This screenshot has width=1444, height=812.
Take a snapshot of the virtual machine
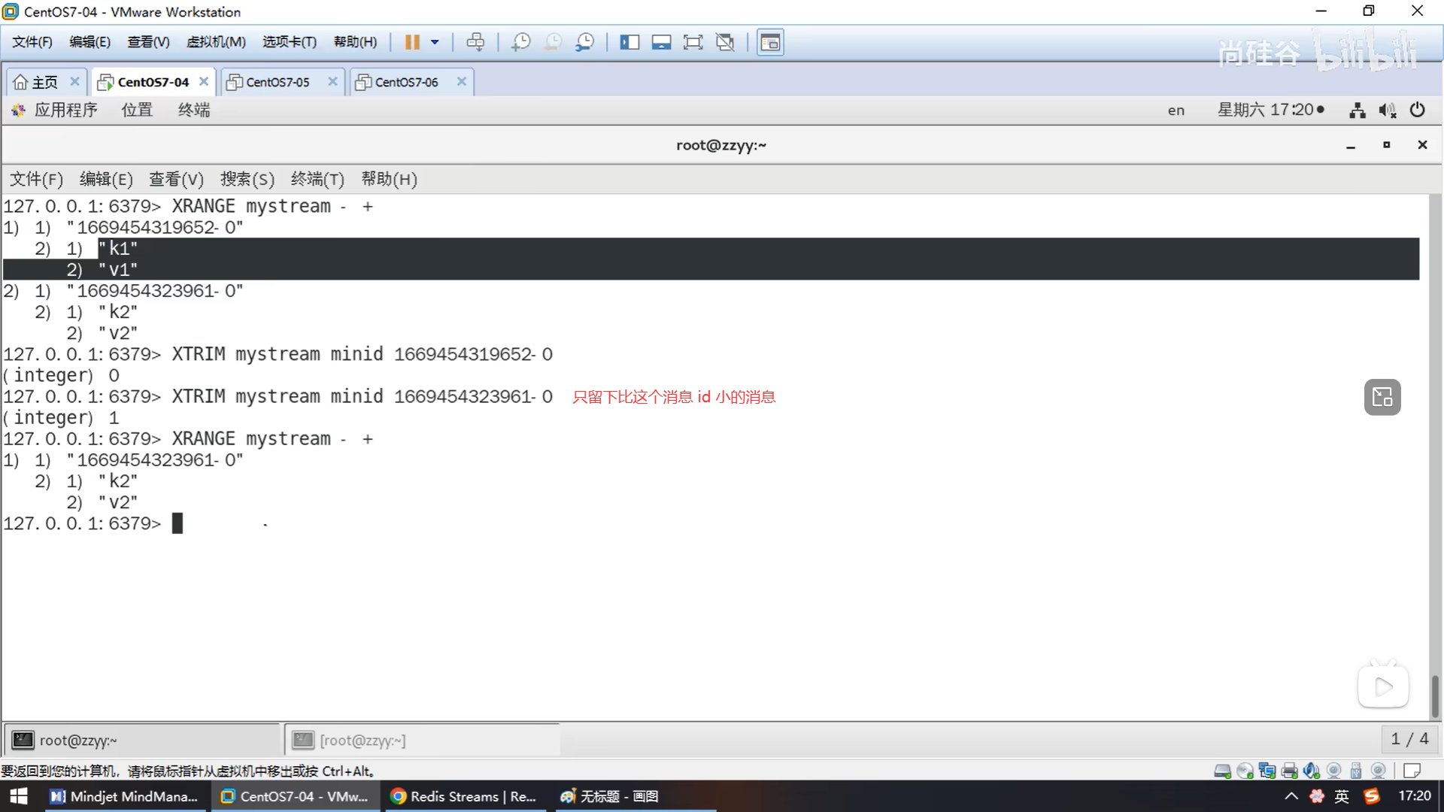[520, 42]
